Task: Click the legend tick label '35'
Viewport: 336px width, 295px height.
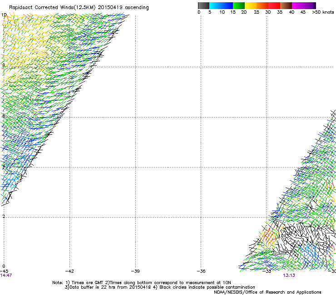Action: [x=280, y=12]
